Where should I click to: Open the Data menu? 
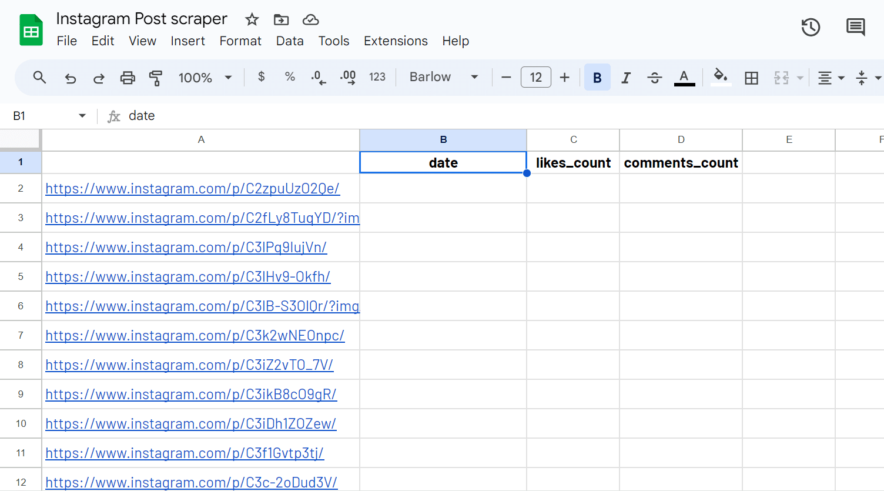point(290,41)
